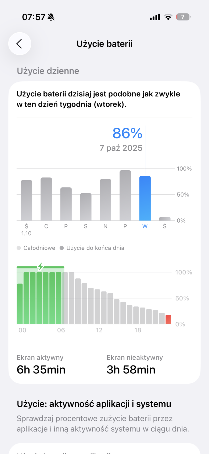Tap the battery level indicator icon
The height and width of the screenshot is (454, 209).
[x=183, y=17]
